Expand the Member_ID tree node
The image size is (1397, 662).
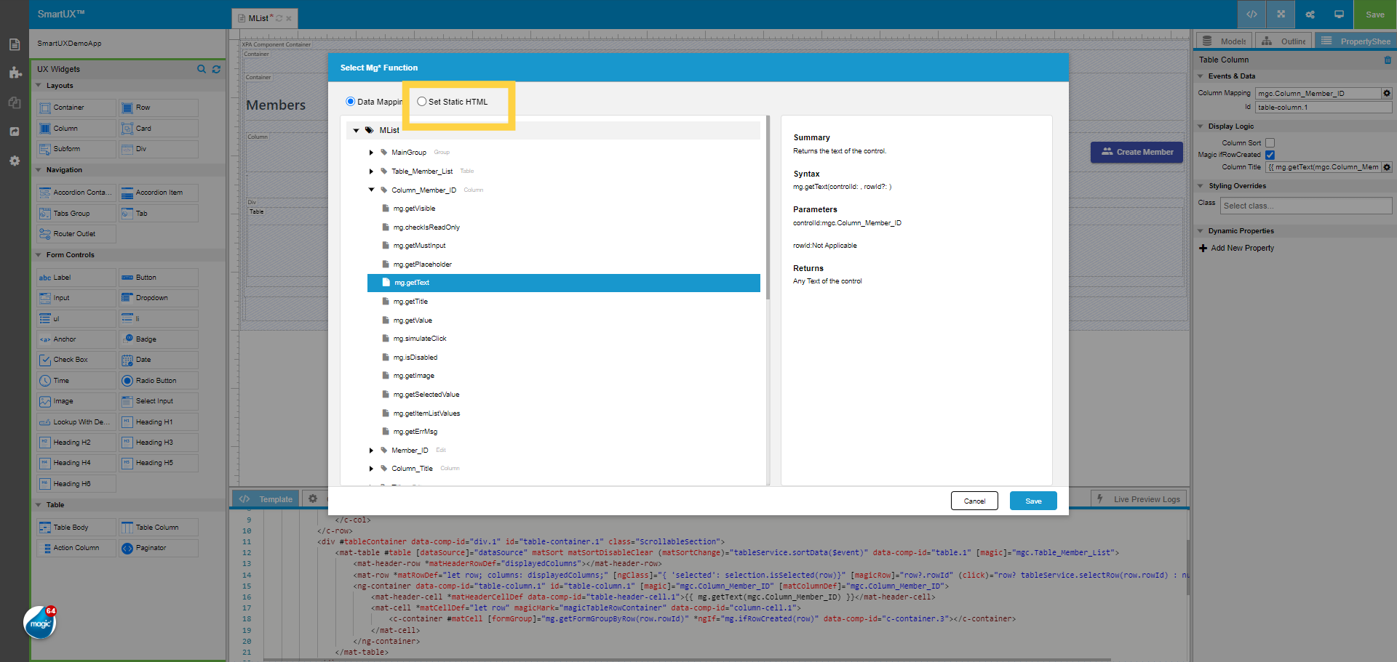tap(371, 450)
